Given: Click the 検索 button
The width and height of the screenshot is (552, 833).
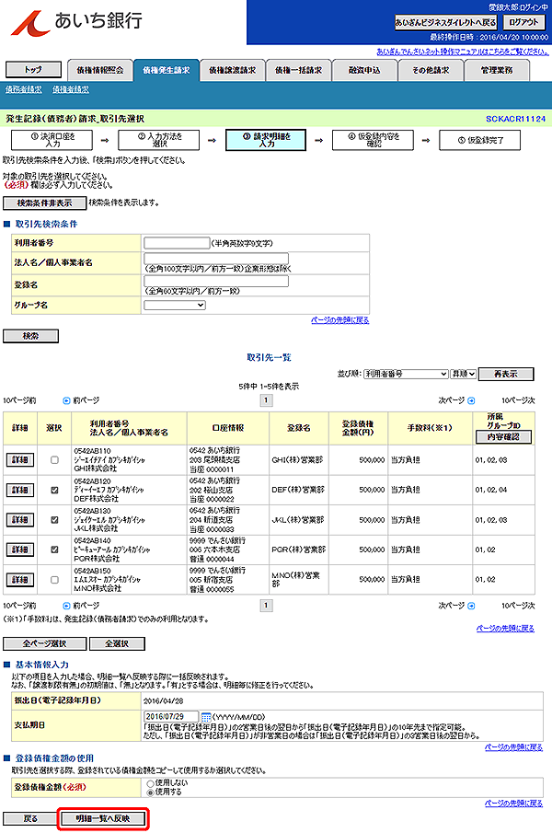Looking at the screenshot, I should [x=30, y=336].
